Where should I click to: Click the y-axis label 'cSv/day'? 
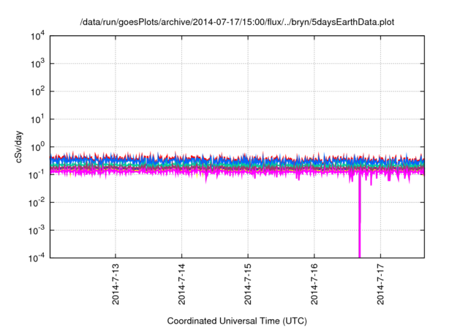point(18,146)
